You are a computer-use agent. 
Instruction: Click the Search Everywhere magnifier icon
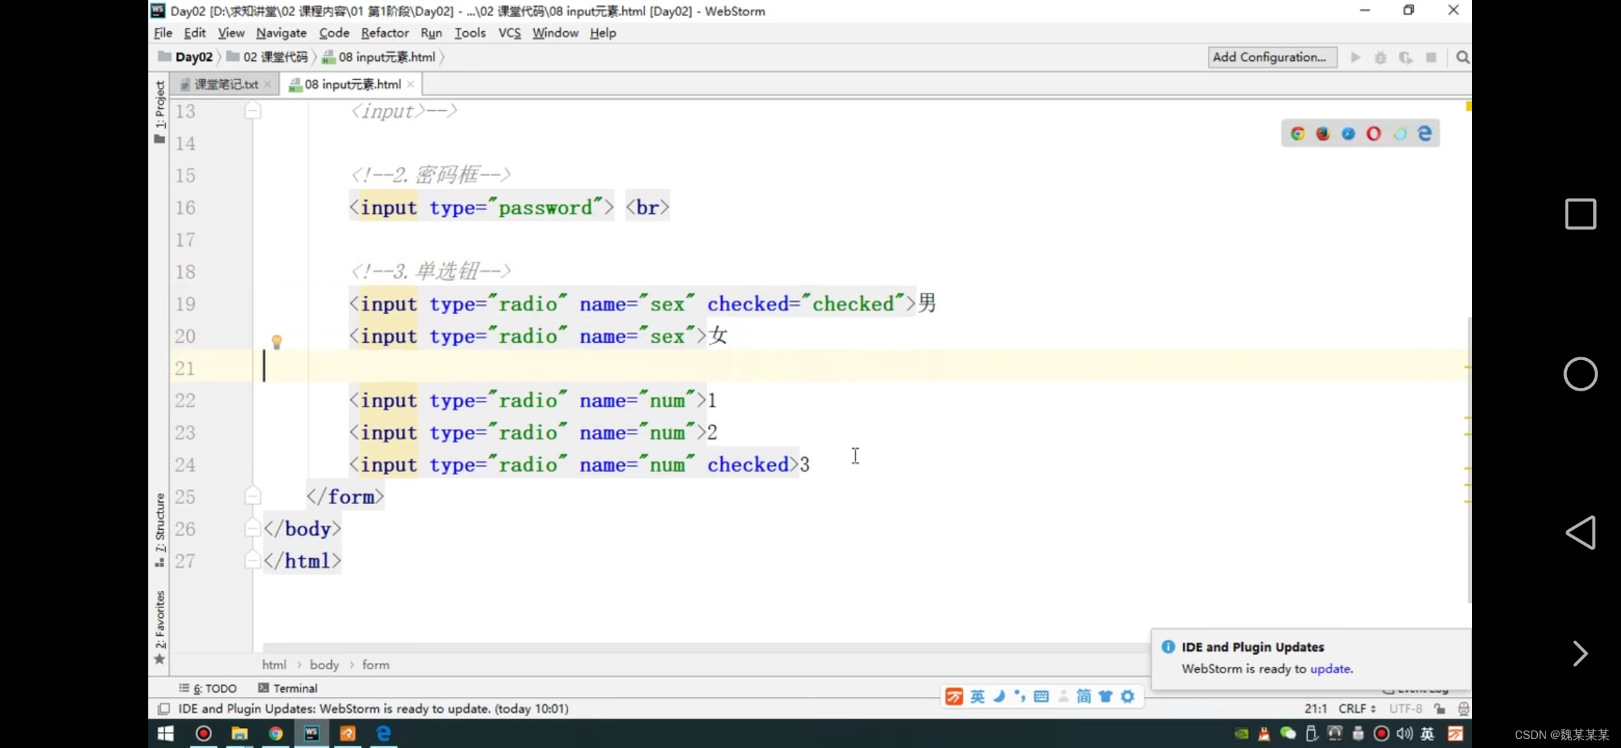1462,57
